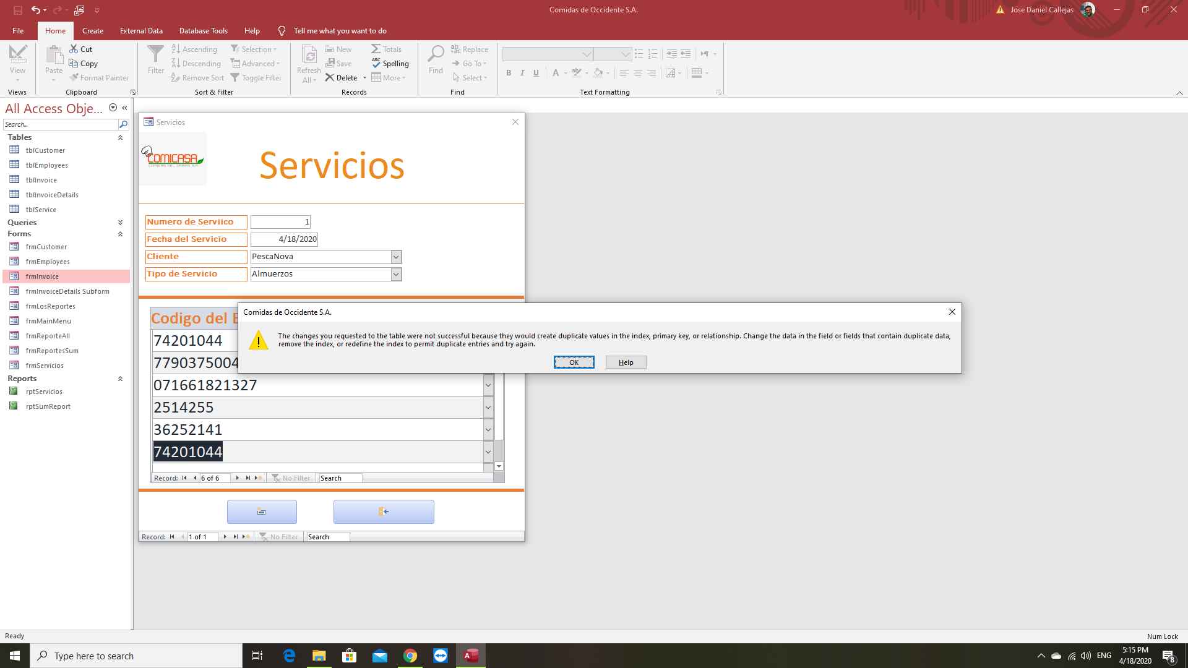The image size is (1188, 668).
Task: Collapse the Tables group in navigation pane
Action: [120, 137]
